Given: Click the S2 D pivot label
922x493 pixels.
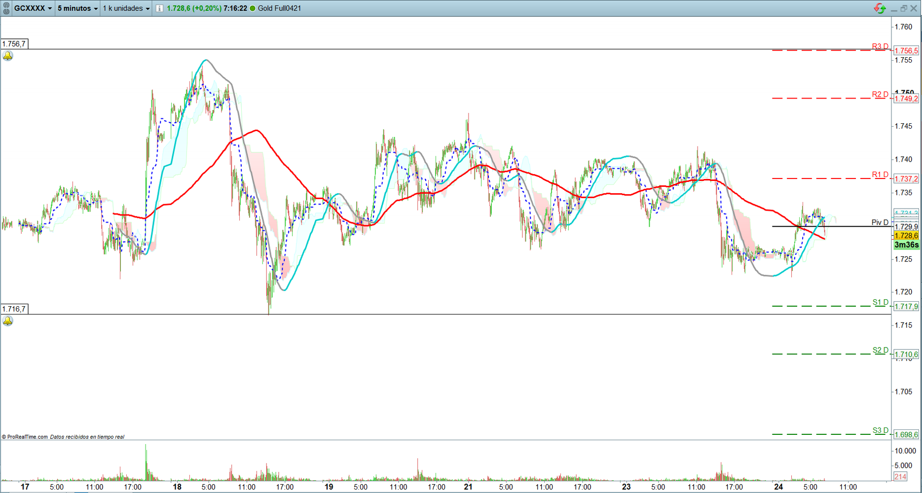Looking at the screenshot, I should pyautogui.click(x=881, y=350).
